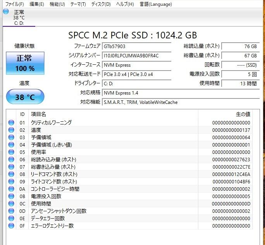Image resolution: width=265 pixels, height=245 pixels.
Task: Click the blue orb next to 使用率 row
Action: (11, 152)
